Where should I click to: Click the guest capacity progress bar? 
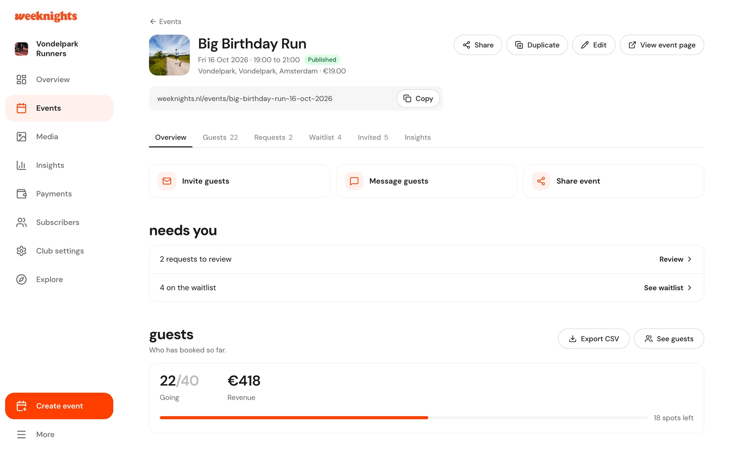[x=403, y=418]
